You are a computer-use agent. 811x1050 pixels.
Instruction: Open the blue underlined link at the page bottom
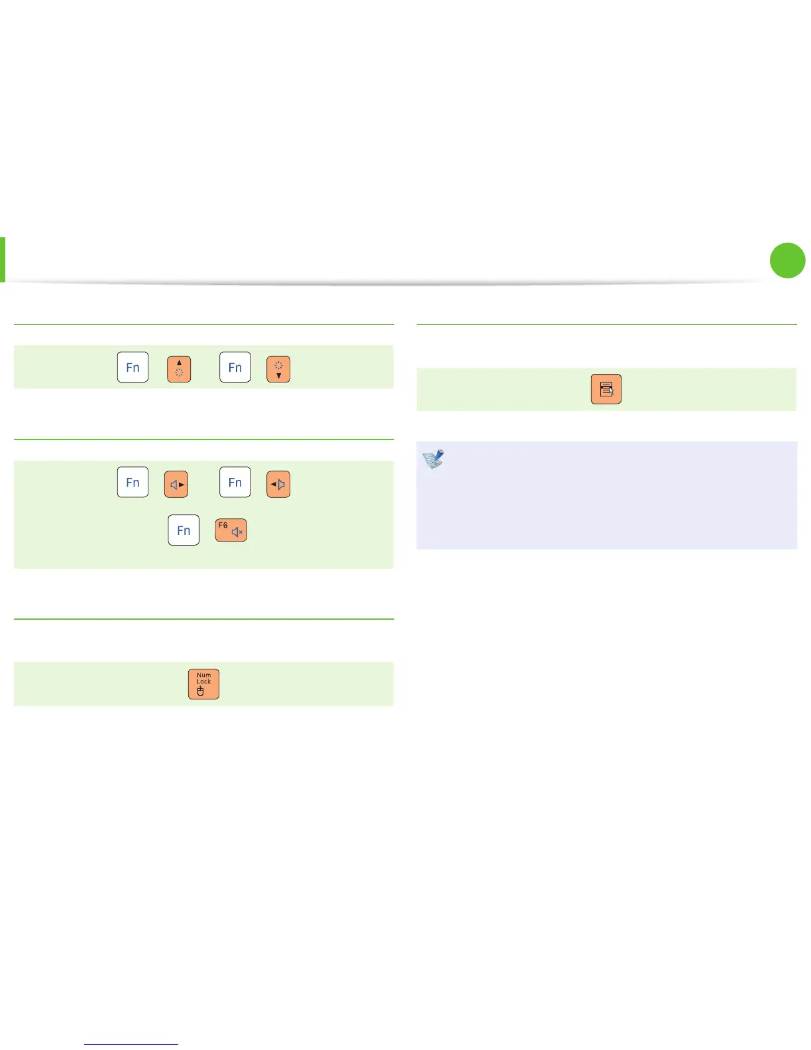131,1043
